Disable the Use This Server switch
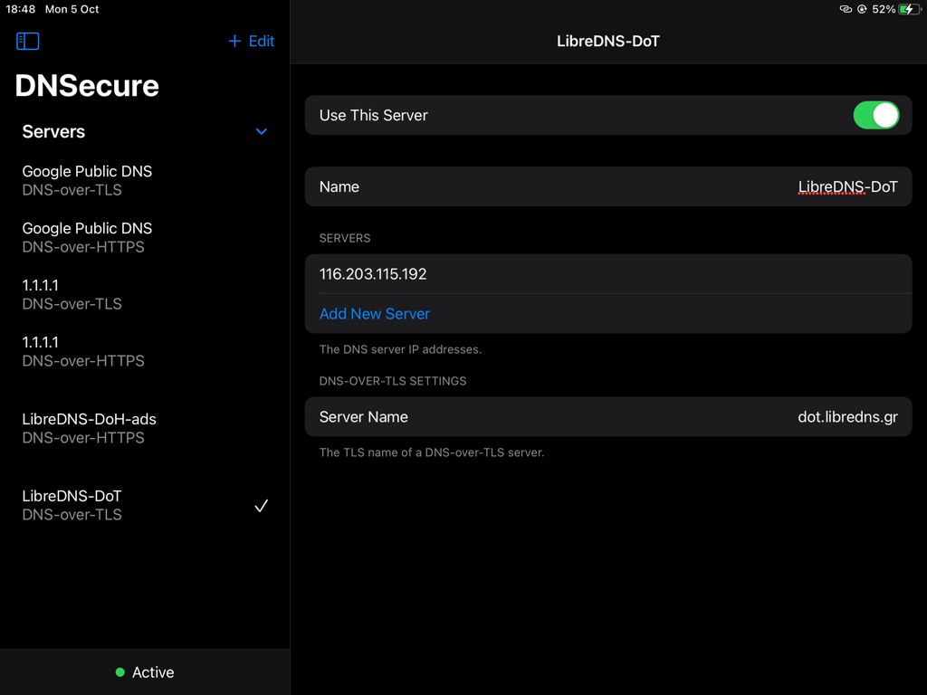 click(x=875, y=115)
